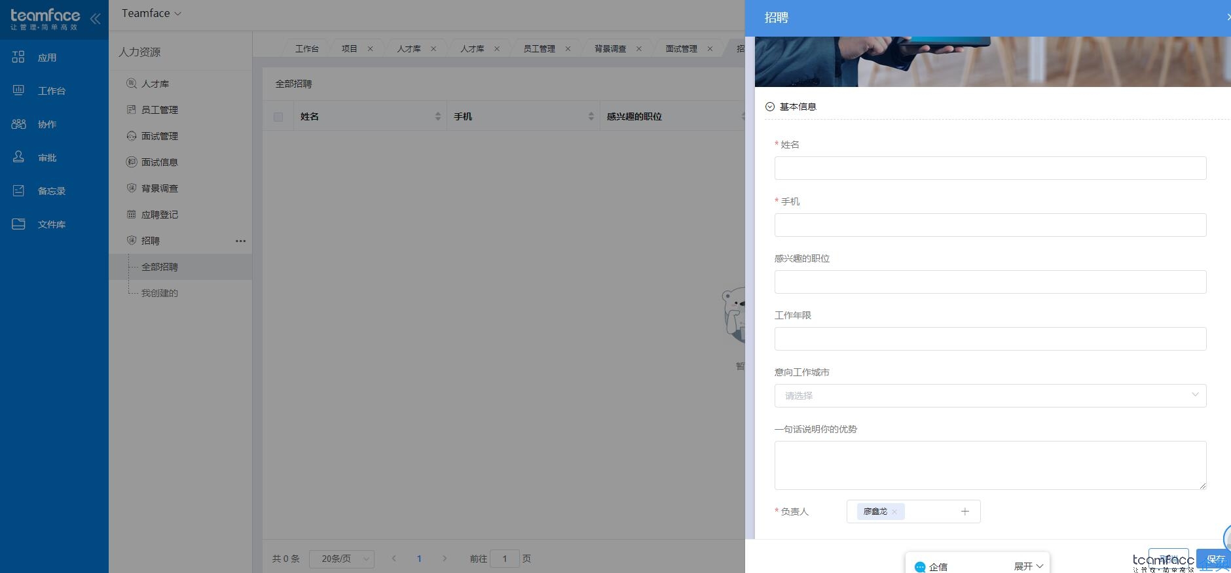Add a 负责人 with the plus icon
Screen dimensions: 1231x573
tap(965, 512)
